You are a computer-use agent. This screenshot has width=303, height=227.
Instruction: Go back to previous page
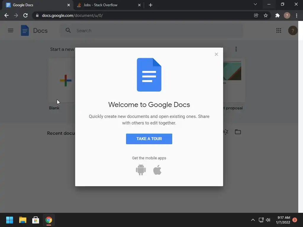tap(7, 15)
